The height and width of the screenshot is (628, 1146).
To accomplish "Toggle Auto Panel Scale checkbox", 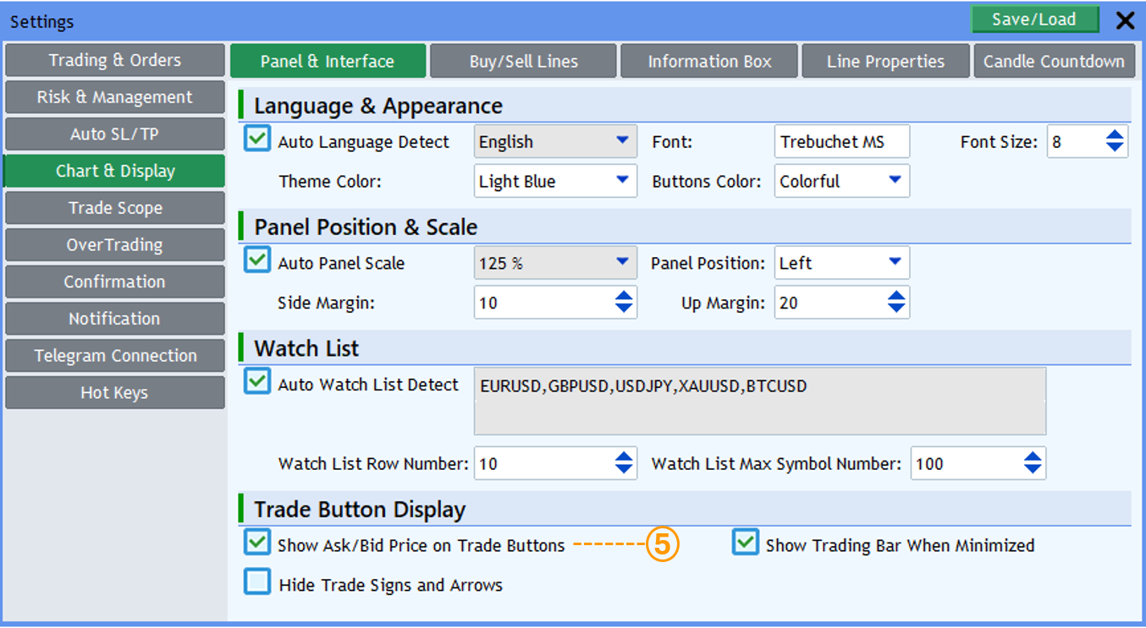I will 257,259.
